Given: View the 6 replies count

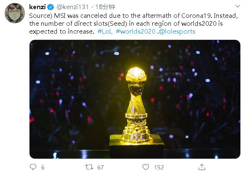Looking at the screenshot, I should [x=43, y=167].
